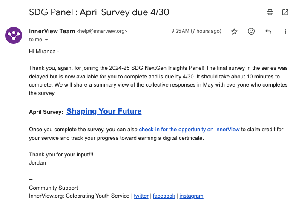296x205 pixels.
Task: Visit the twitter link in the signature
Action: click(141, 196)
